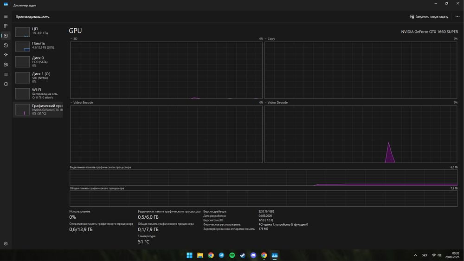Screen dimensions: 464x261
Task: Click the 3D usage graph
Action: (x=166, y=70)
